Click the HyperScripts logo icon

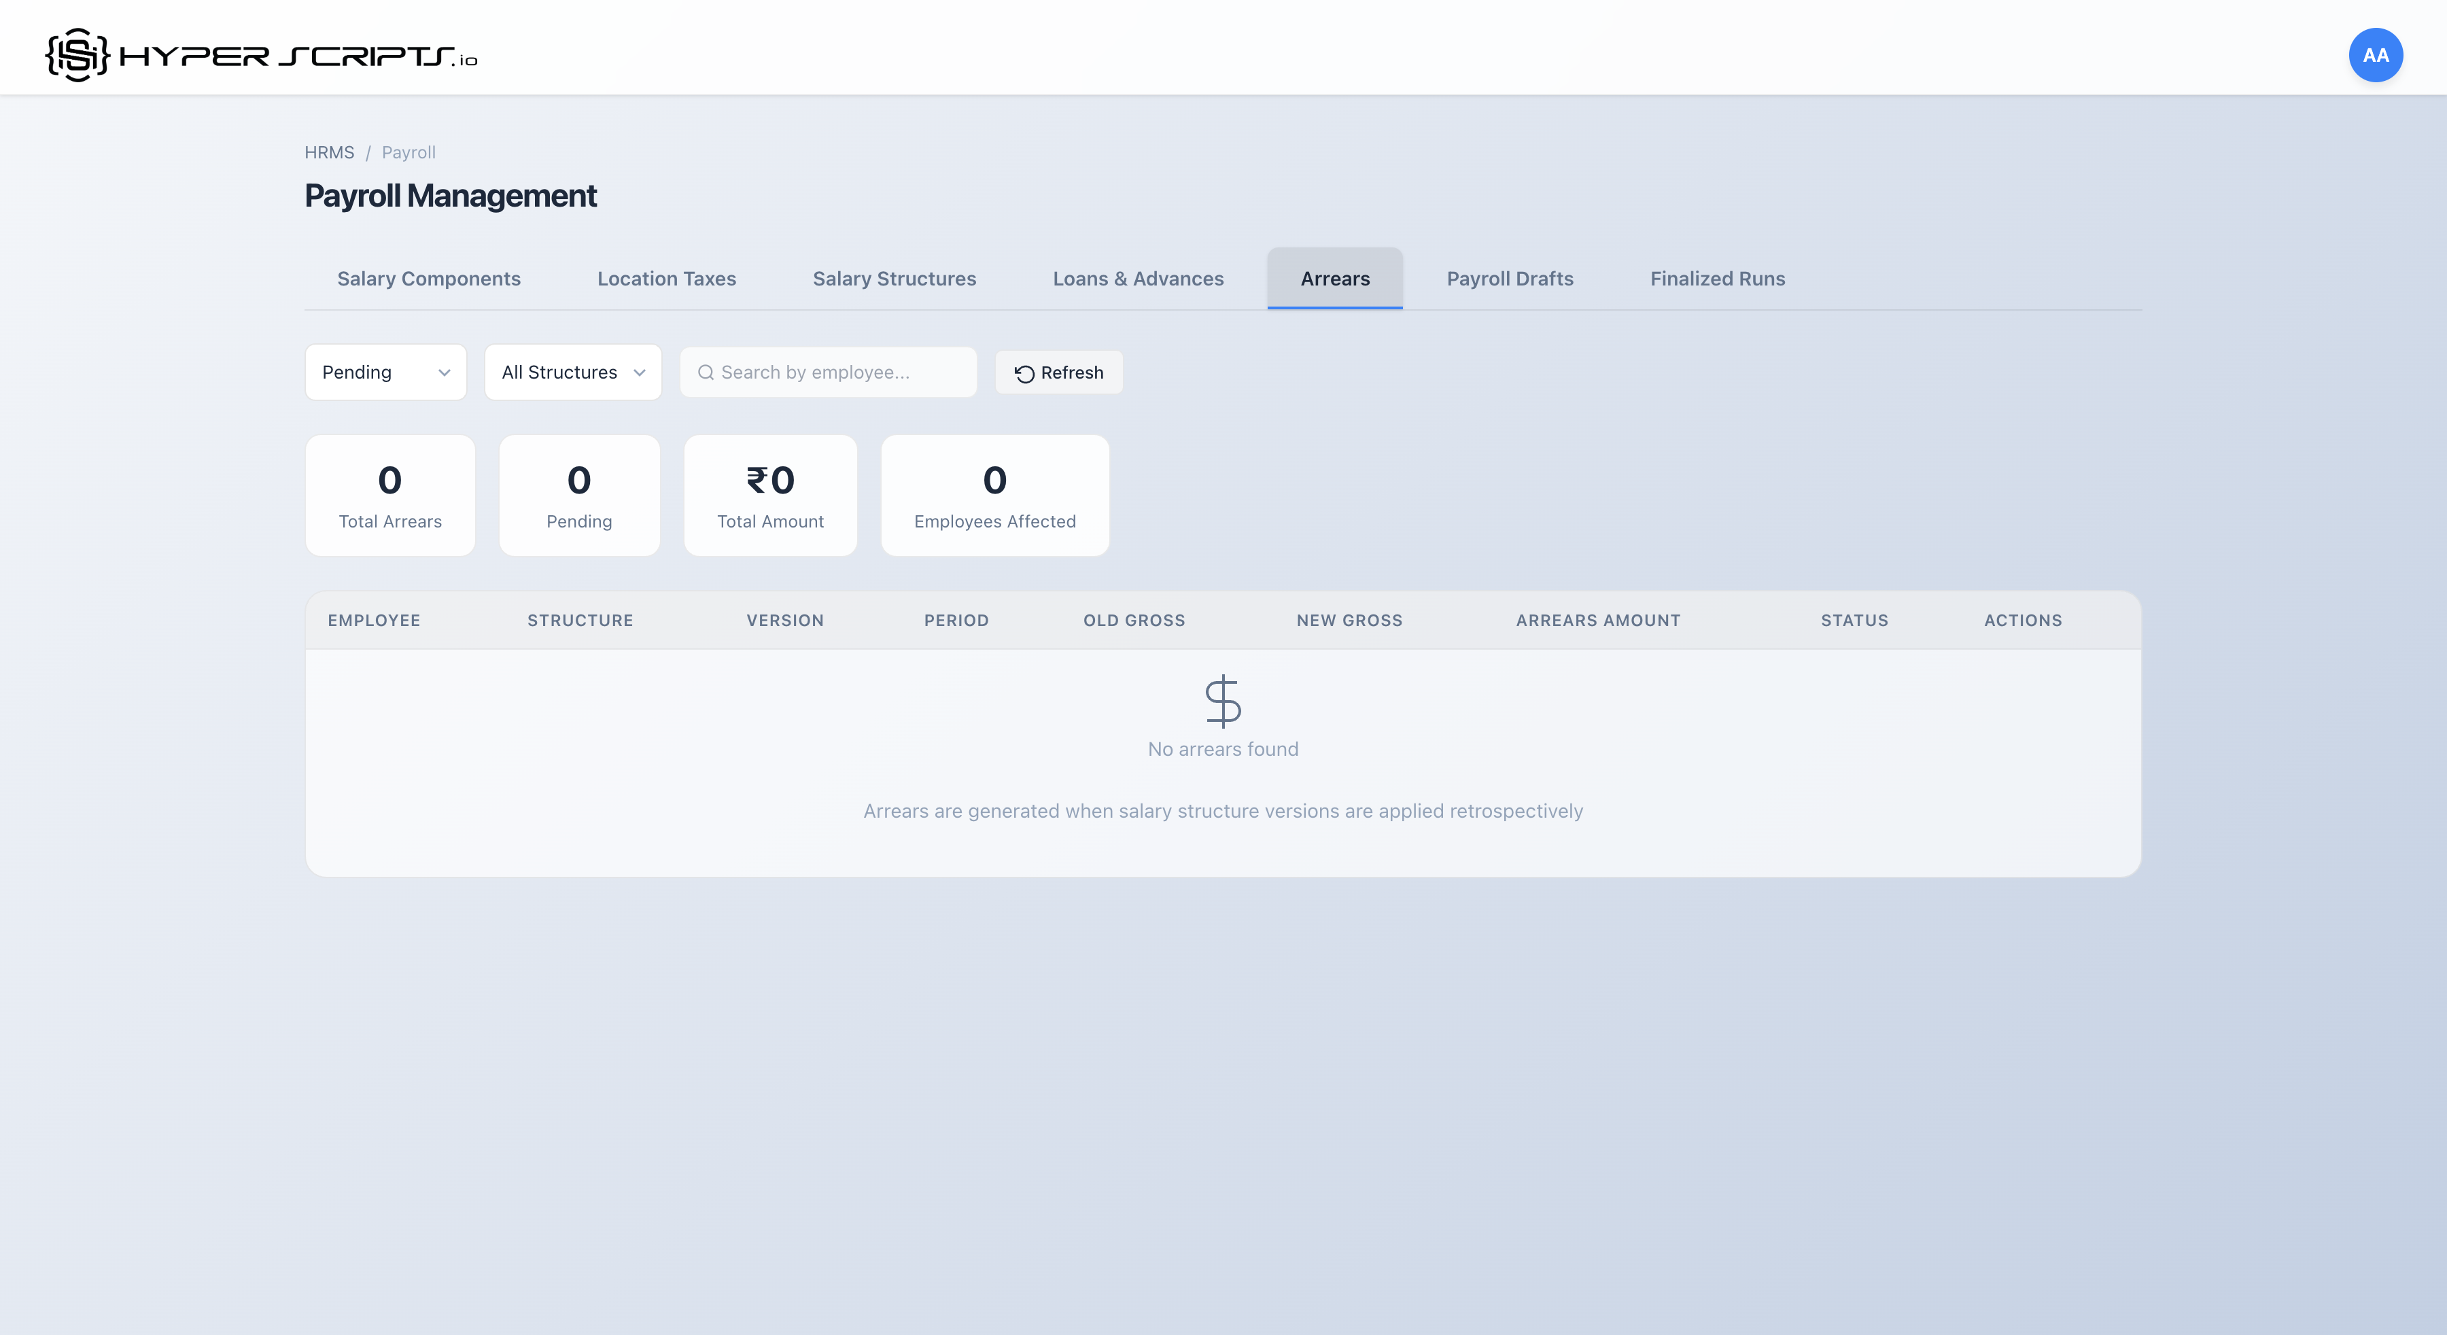(x=77, y=55)
